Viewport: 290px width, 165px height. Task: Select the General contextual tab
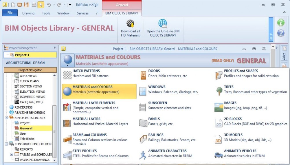tap(122, 5)
